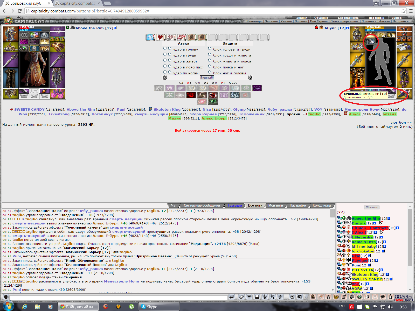The image size is (415, 311).
Task: Click the compass icon in bottom bar
Action: click(x=320, y=297)
